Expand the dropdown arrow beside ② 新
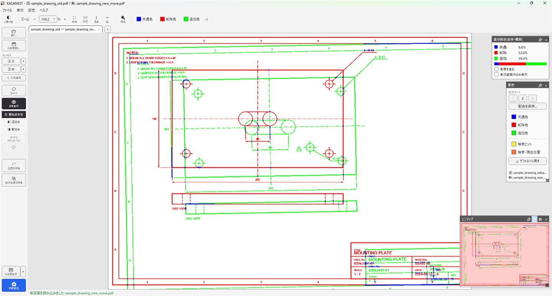This screenshot has height=296, width=552. tap(23, 69)
